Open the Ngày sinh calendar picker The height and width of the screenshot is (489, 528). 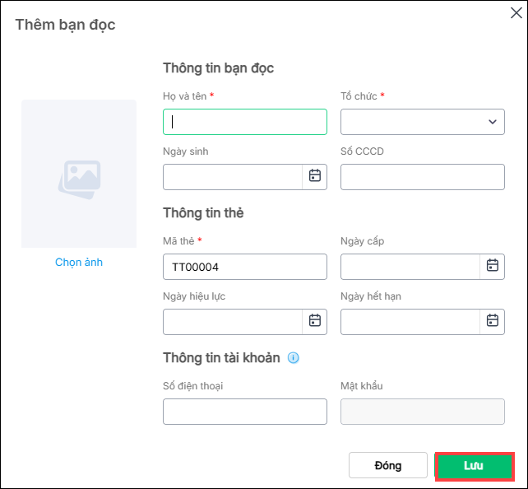pyautogui.click(x=314, y=176)
